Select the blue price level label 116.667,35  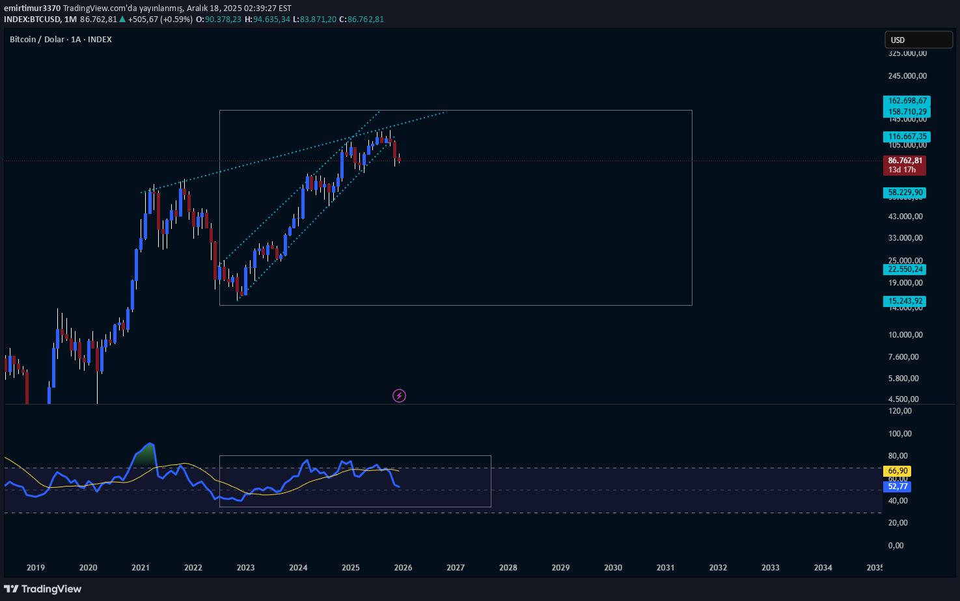pyautogui.click(x=907, y=137)
